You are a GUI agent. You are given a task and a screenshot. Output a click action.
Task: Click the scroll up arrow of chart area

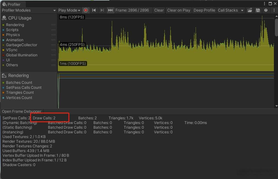tap(276, 16)
